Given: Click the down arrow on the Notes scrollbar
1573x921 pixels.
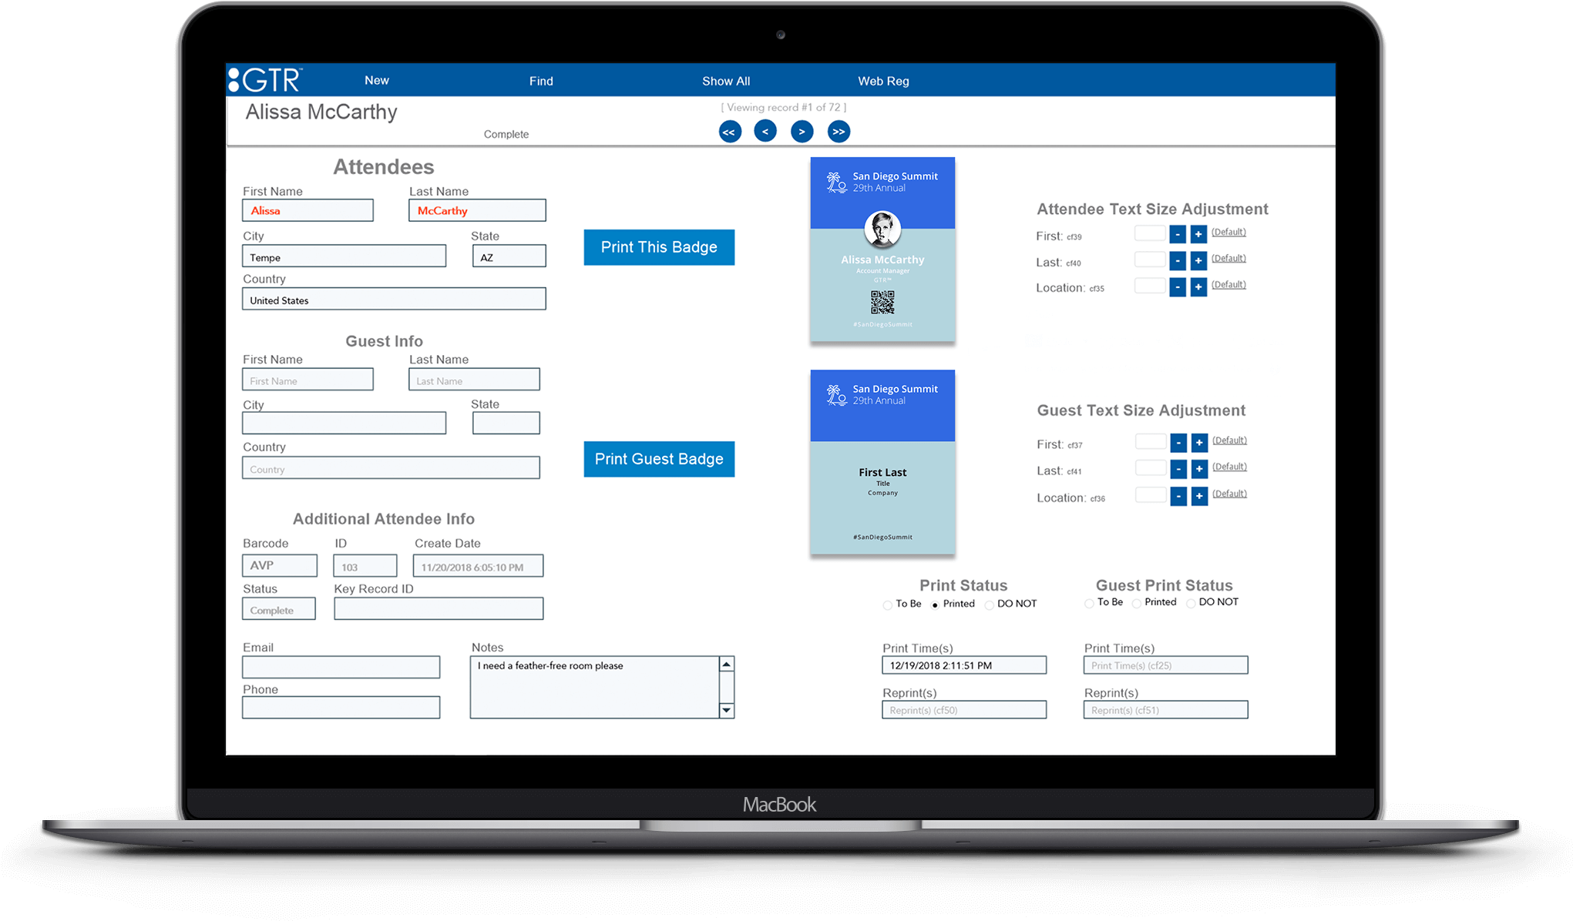Looking at the screenshot, I should (x=725, y=711).
